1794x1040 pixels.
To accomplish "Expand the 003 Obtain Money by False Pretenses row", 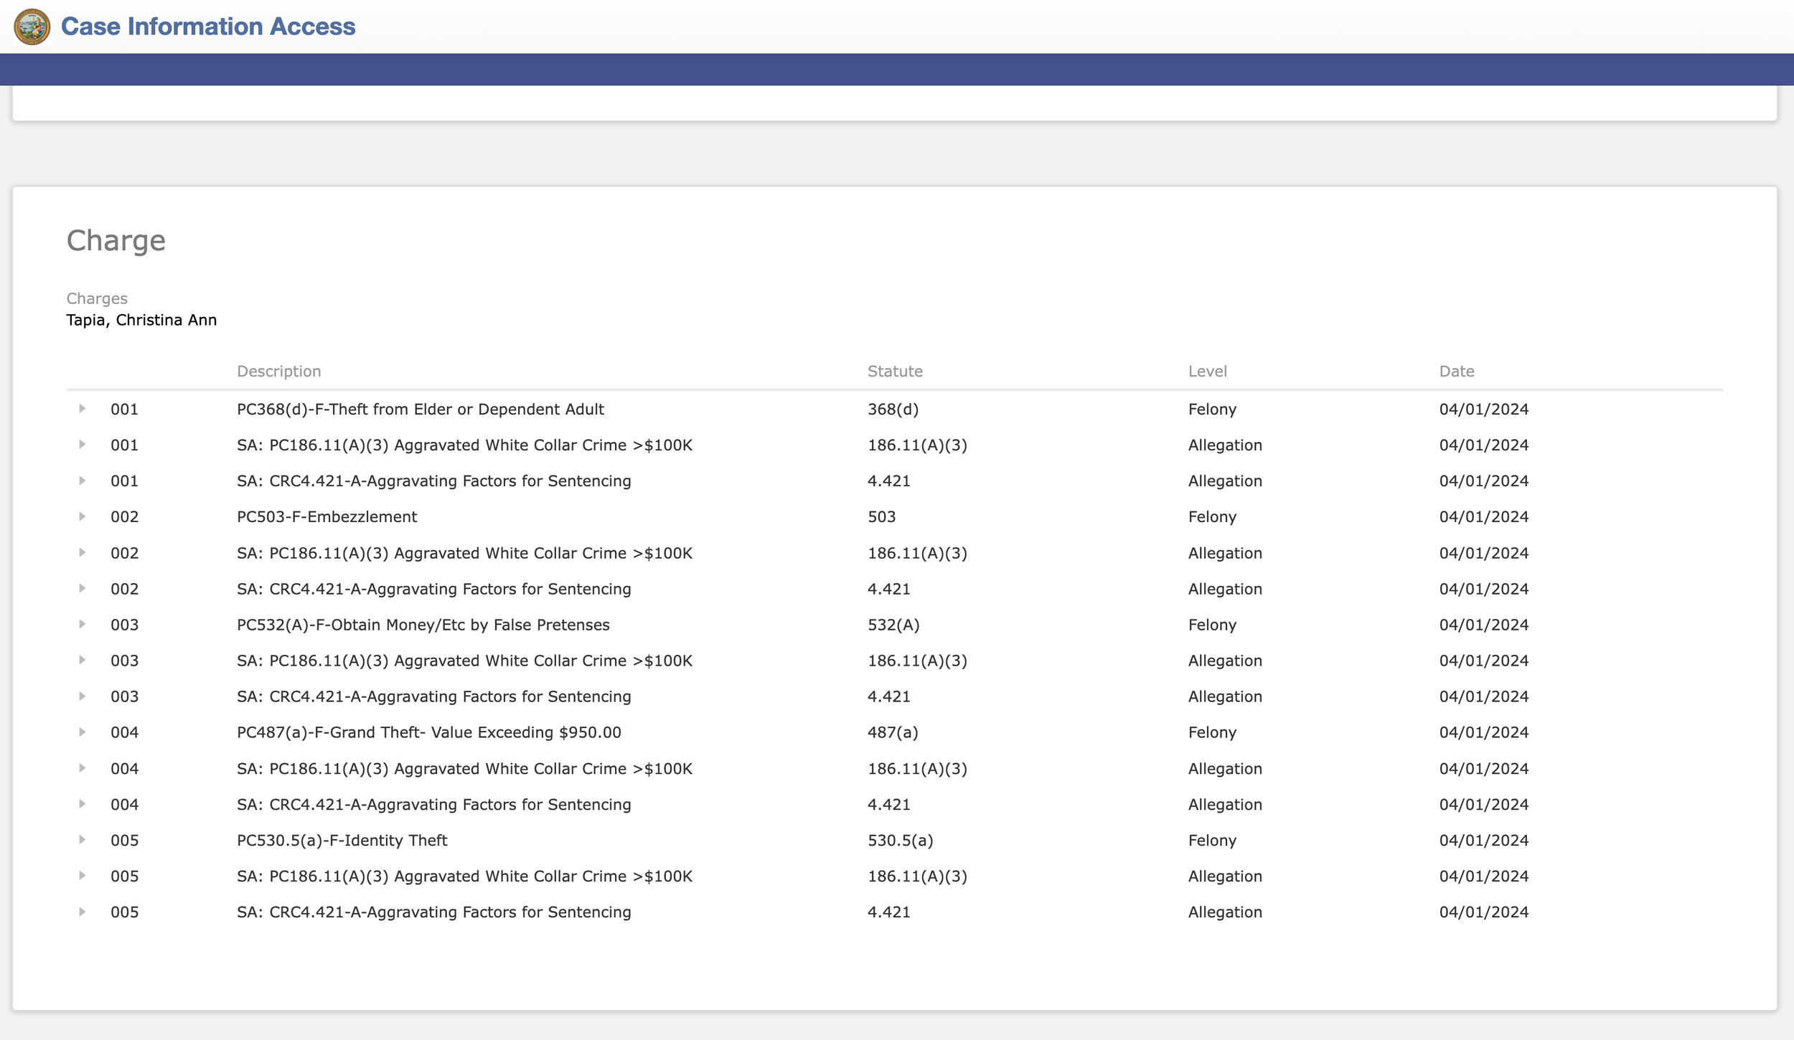I will click(83, 625).
